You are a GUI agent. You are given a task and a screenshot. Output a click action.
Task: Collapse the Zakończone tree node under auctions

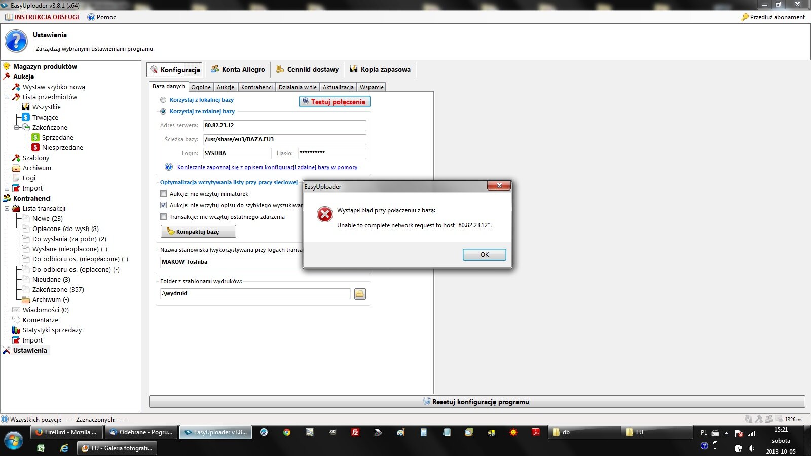click(17, 127)
